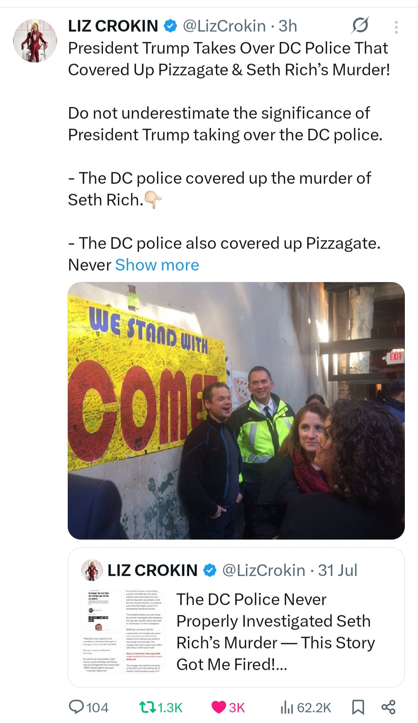Toggle the bookmark icon
The height and width of the screenshot is (723, 418).
[358, 707]
